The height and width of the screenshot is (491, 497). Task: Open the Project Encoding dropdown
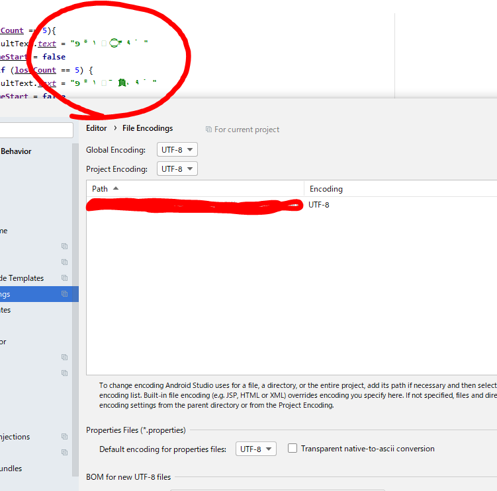177,169
